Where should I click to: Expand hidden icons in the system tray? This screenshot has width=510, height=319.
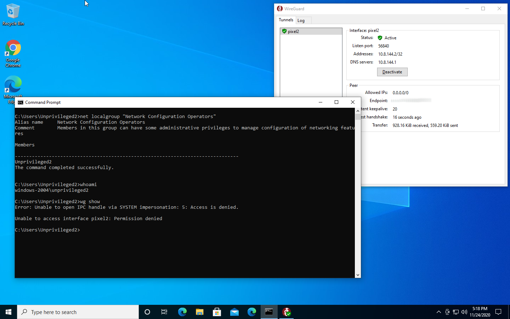pyautogui.click(x=439, y=312)
